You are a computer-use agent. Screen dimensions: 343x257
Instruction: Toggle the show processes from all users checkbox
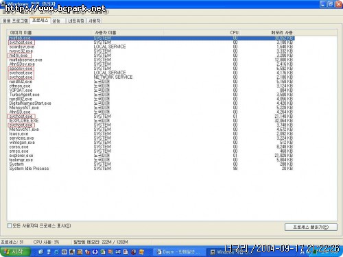pyautogui.click(x=10, y=226)
